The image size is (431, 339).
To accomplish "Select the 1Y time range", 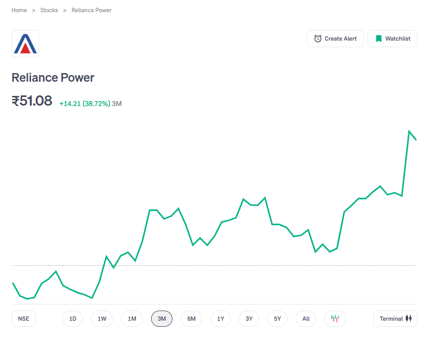I will click(221, 319).
